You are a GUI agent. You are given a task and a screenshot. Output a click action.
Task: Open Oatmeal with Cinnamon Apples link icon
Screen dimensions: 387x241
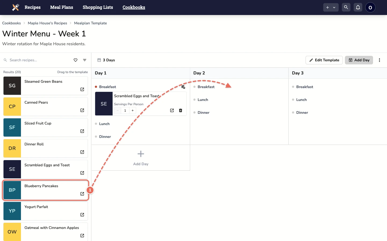coord(82,236)
